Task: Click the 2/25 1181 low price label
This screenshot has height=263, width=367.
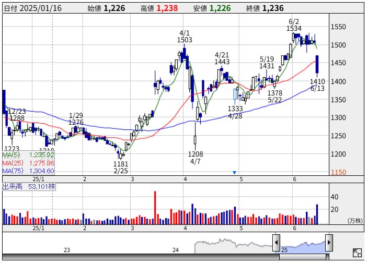Action: [121, 167]
